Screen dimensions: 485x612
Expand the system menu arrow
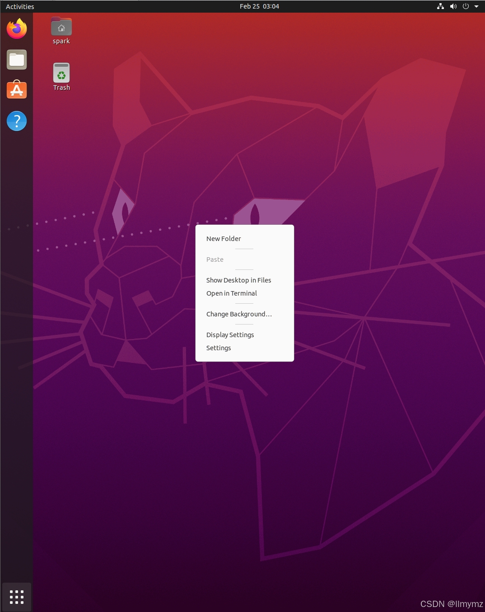pyautogui.click(x=476, y=6)
